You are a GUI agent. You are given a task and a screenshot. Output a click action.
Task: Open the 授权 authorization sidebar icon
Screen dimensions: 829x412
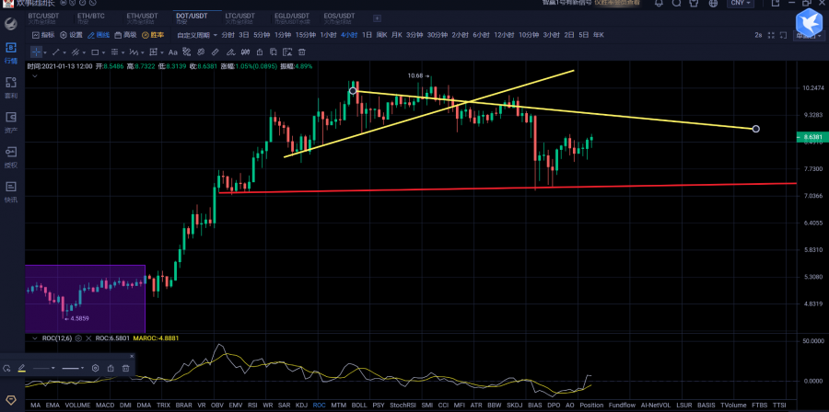coord(10,156)
